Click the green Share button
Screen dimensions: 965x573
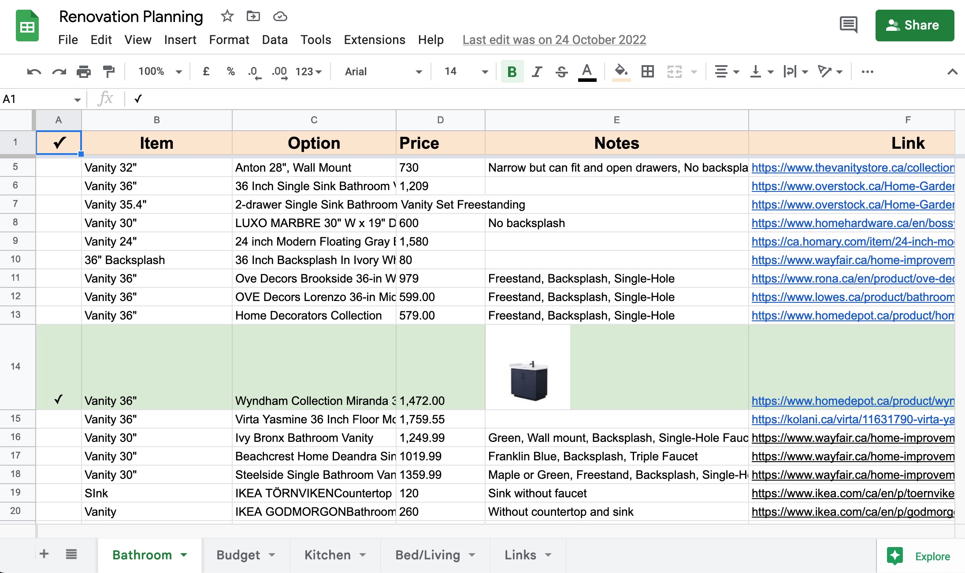tap(914, 26)
